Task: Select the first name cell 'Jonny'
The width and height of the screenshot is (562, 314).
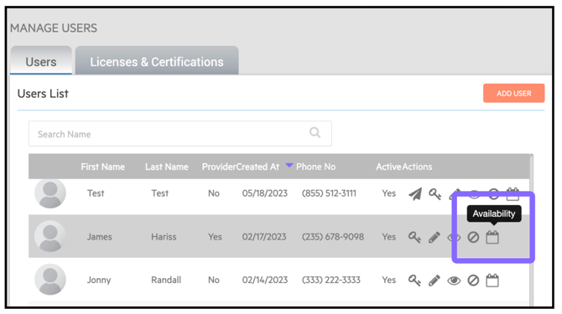Action: coord(99,280)
